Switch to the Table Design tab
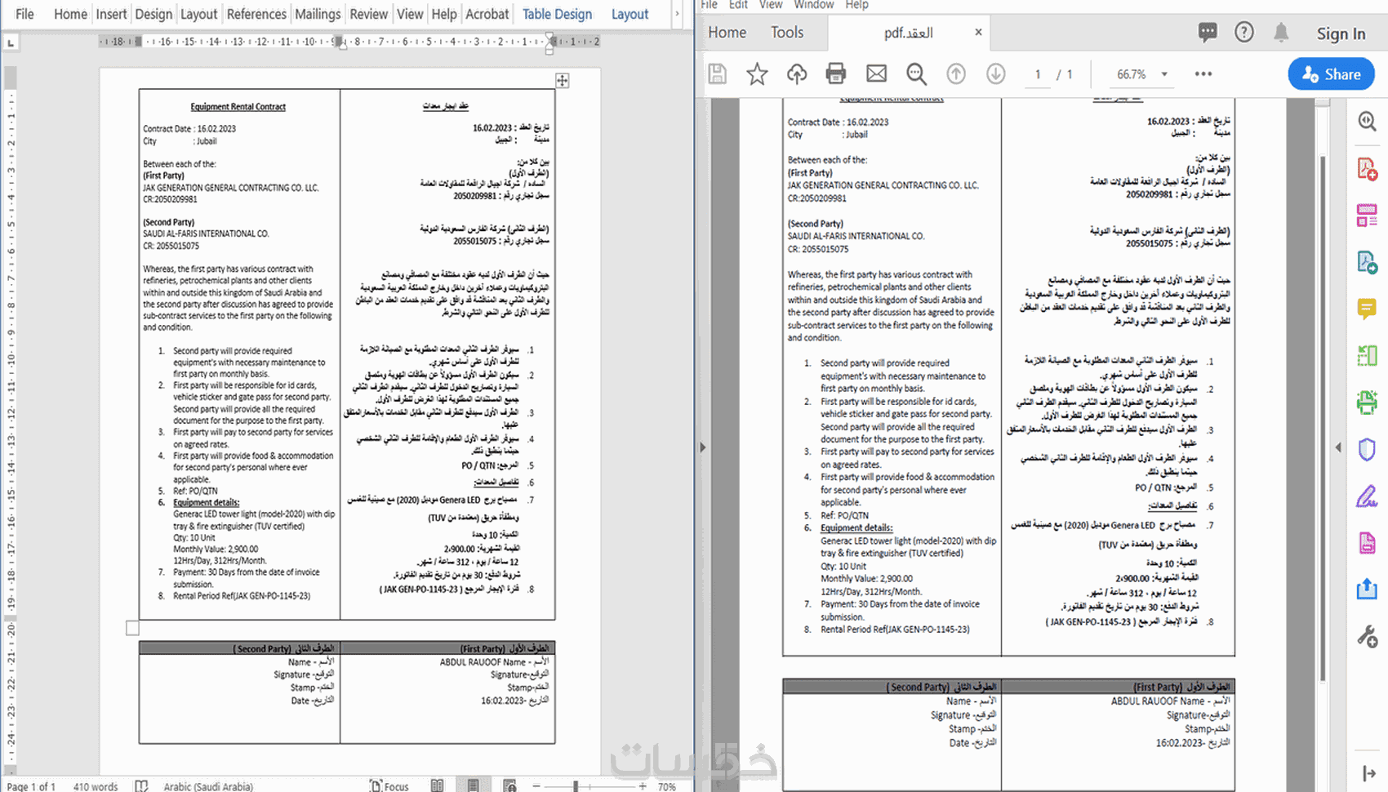 coord(557,14)
